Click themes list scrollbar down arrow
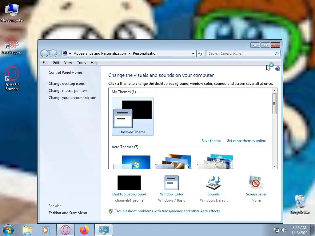 tap(275, 167)
